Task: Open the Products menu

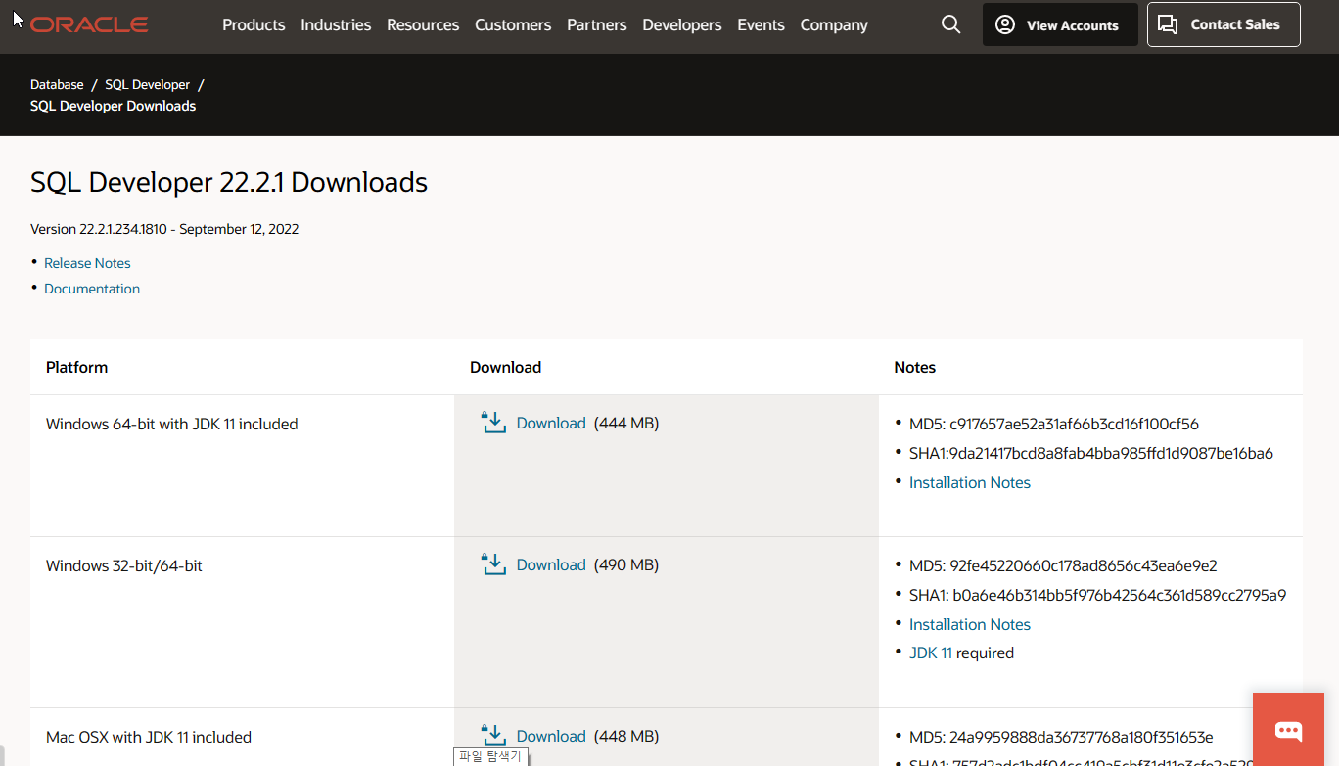Action: [254, 25]
